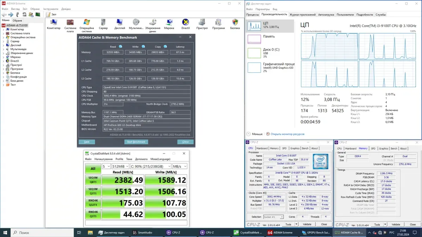
Task: Collapse Task Manager with Меньше
Action: click(x=255, y=134)
